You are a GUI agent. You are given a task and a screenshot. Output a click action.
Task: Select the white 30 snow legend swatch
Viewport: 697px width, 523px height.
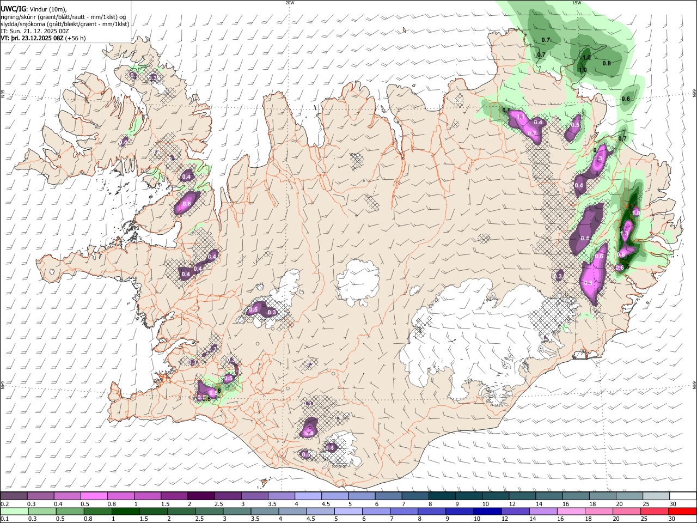(682, 496)
